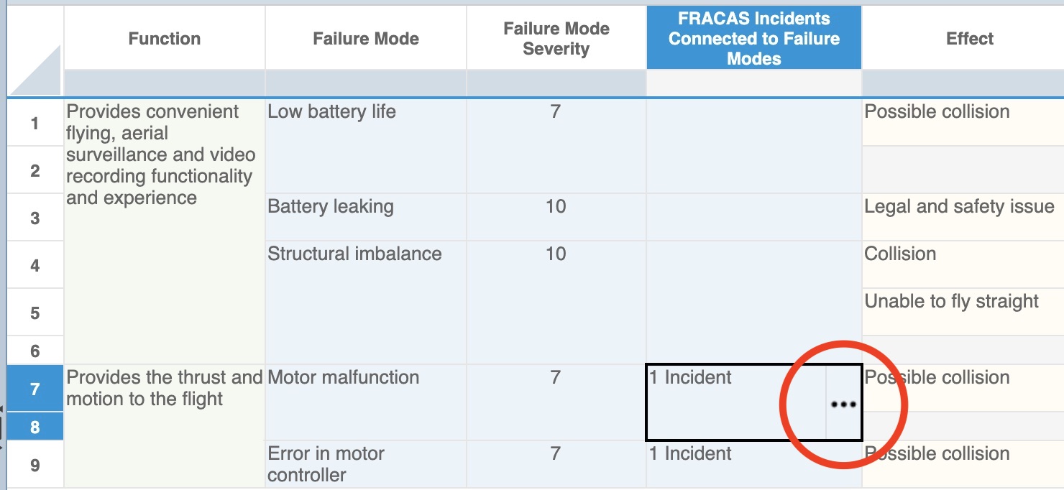The image size is (1064, 490).
Task: Select the Effect column header
Action: pos(969,39)
